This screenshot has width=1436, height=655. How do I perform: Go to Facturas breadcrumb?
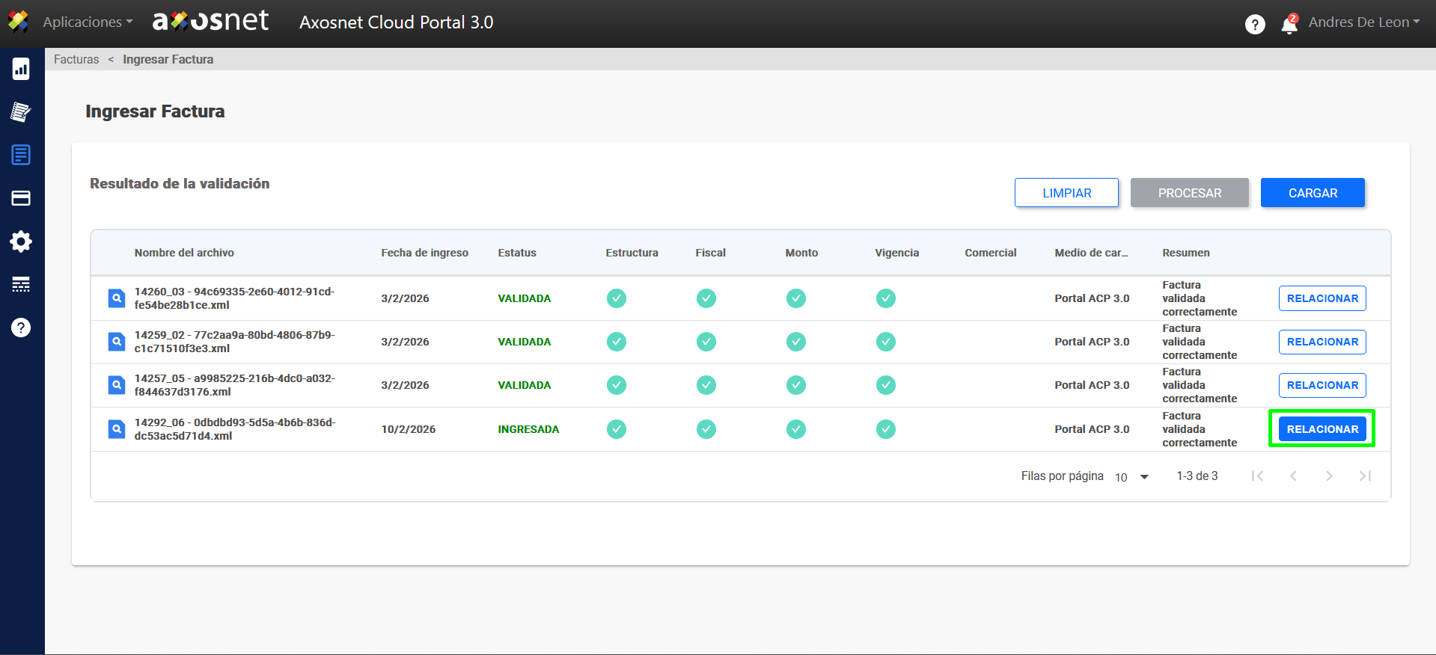[x=76, y=59]
